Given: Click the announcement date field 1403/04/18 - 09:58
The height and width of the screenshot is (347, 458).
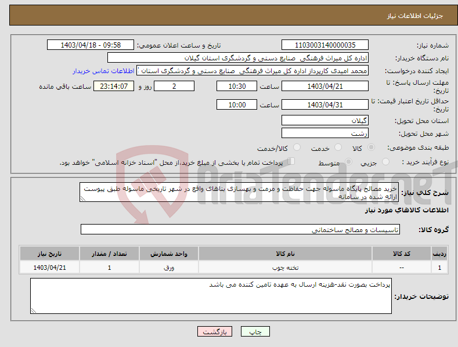Looking at the screenshot, I should point(91,45).
